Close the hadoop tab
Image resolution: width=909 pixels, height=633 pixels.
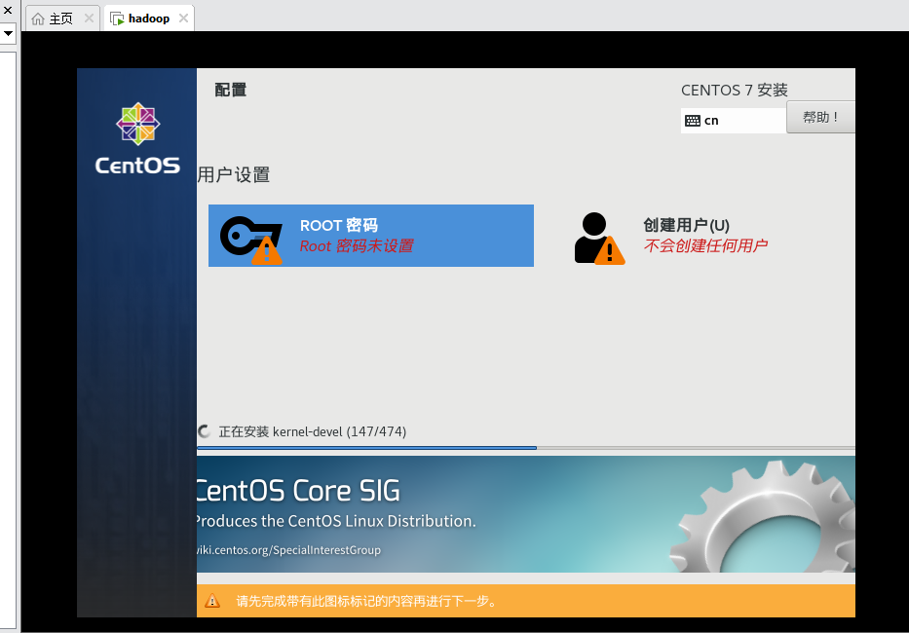click(x=183, y=18)
